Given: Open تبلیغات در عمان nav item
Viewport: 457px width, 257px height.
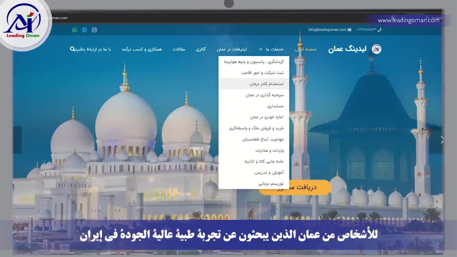Looking at the screenshot, I should (x=231, y=49).
